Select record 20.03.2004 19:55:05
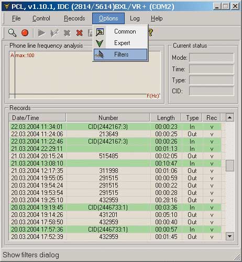The height and width of the screenshot is (262, 242). point(115,178)
